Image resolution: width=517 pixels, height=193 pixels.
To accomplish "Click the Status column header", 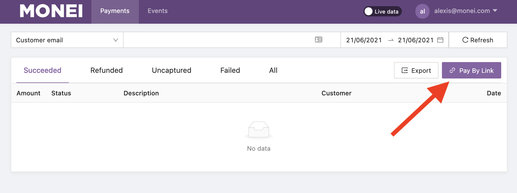I will coord(61,93).
